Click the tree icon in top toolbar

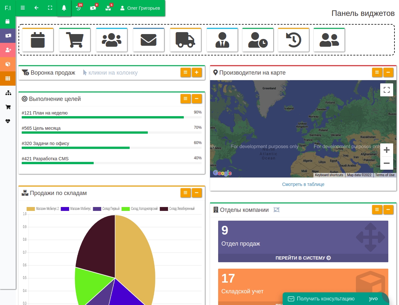tap(64, 8)
